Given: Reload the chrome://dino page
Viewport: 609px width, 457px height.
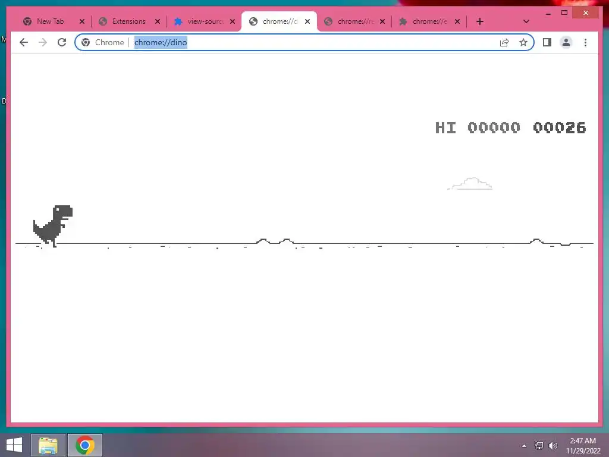Looking at the screenshot, I should click(62, 42).
